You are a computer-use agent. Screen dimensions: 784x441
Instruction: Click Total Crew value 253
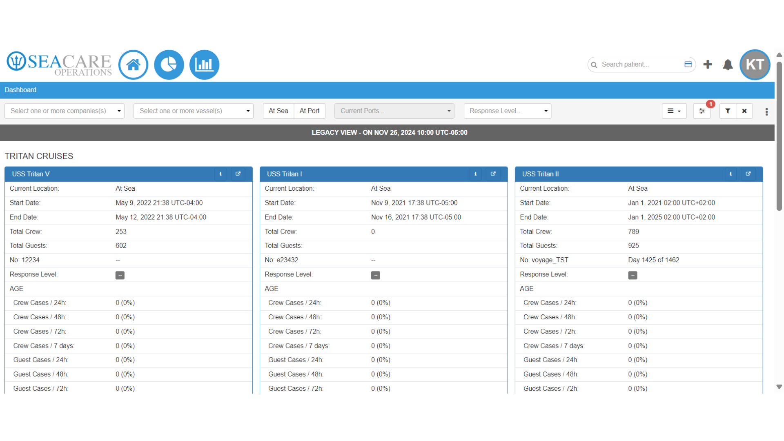click(x=121, y=232)
